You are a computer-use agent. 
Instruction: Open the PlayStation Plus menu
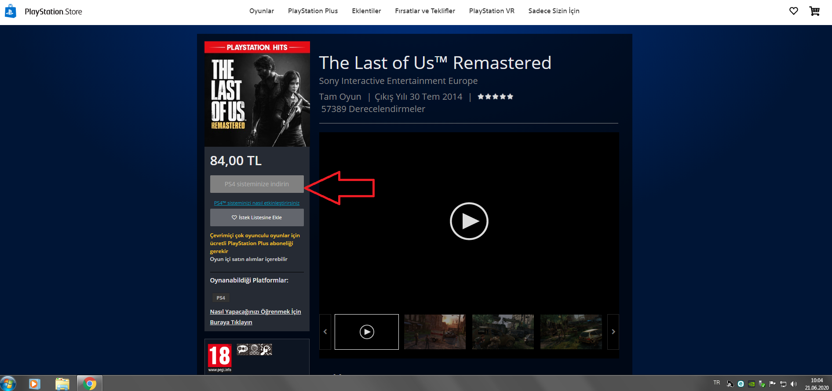(x=313, y=11)
